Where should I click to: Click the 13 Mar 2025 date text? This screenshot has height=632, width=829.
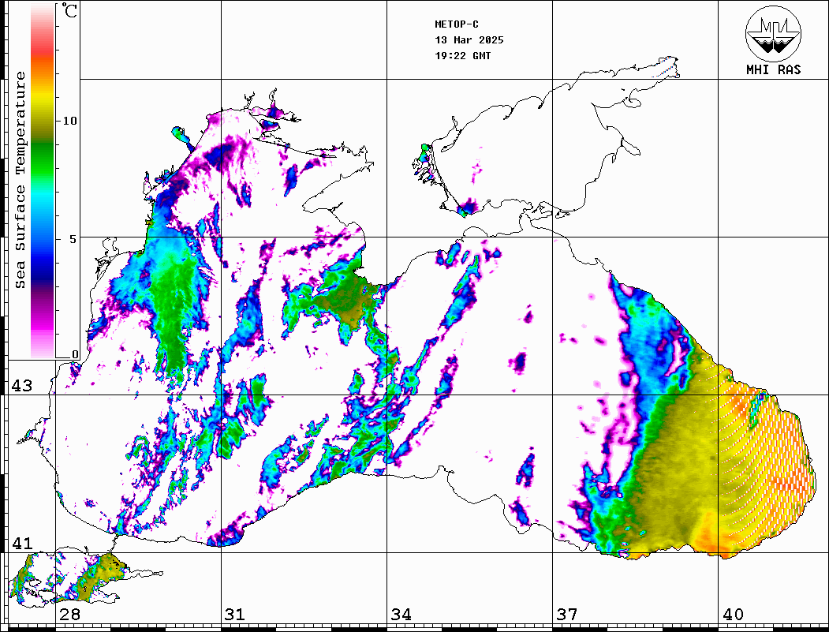(x=469, y=40)
